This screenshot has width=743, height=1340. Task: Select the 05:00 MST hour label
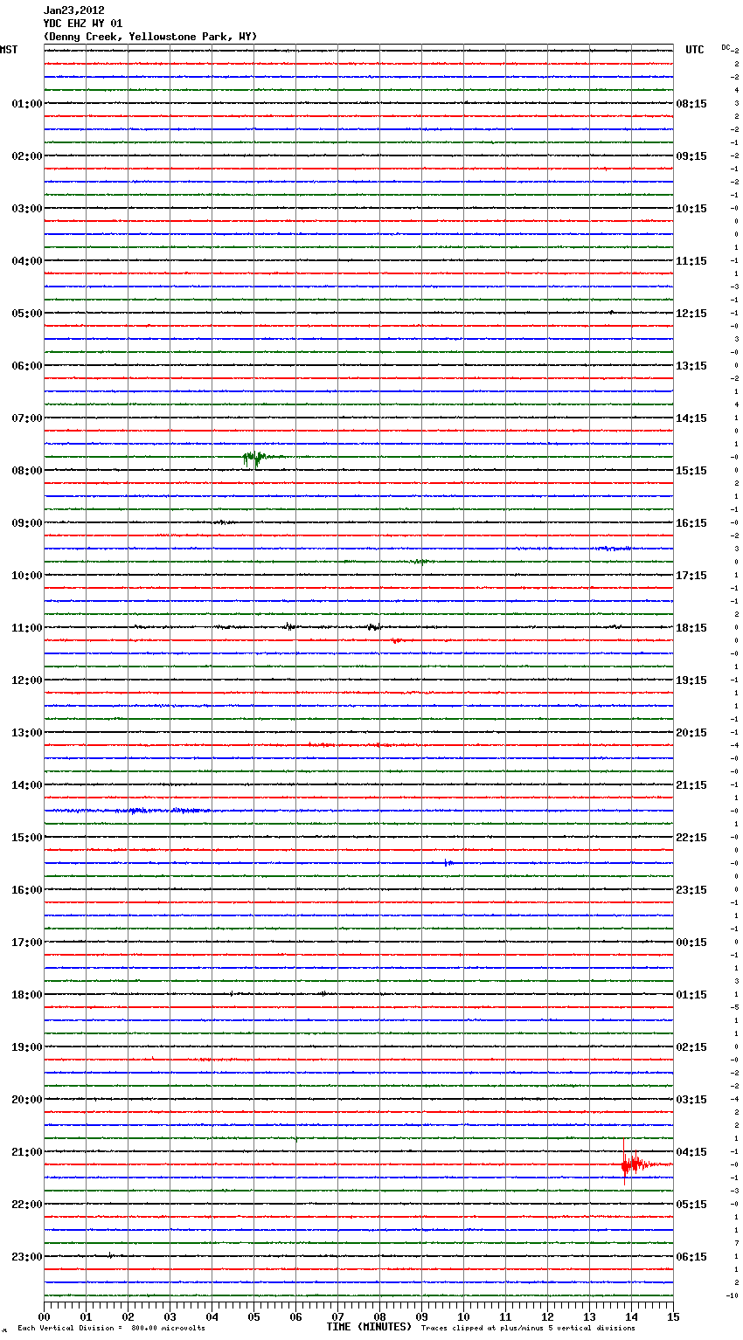coord(27,314)
